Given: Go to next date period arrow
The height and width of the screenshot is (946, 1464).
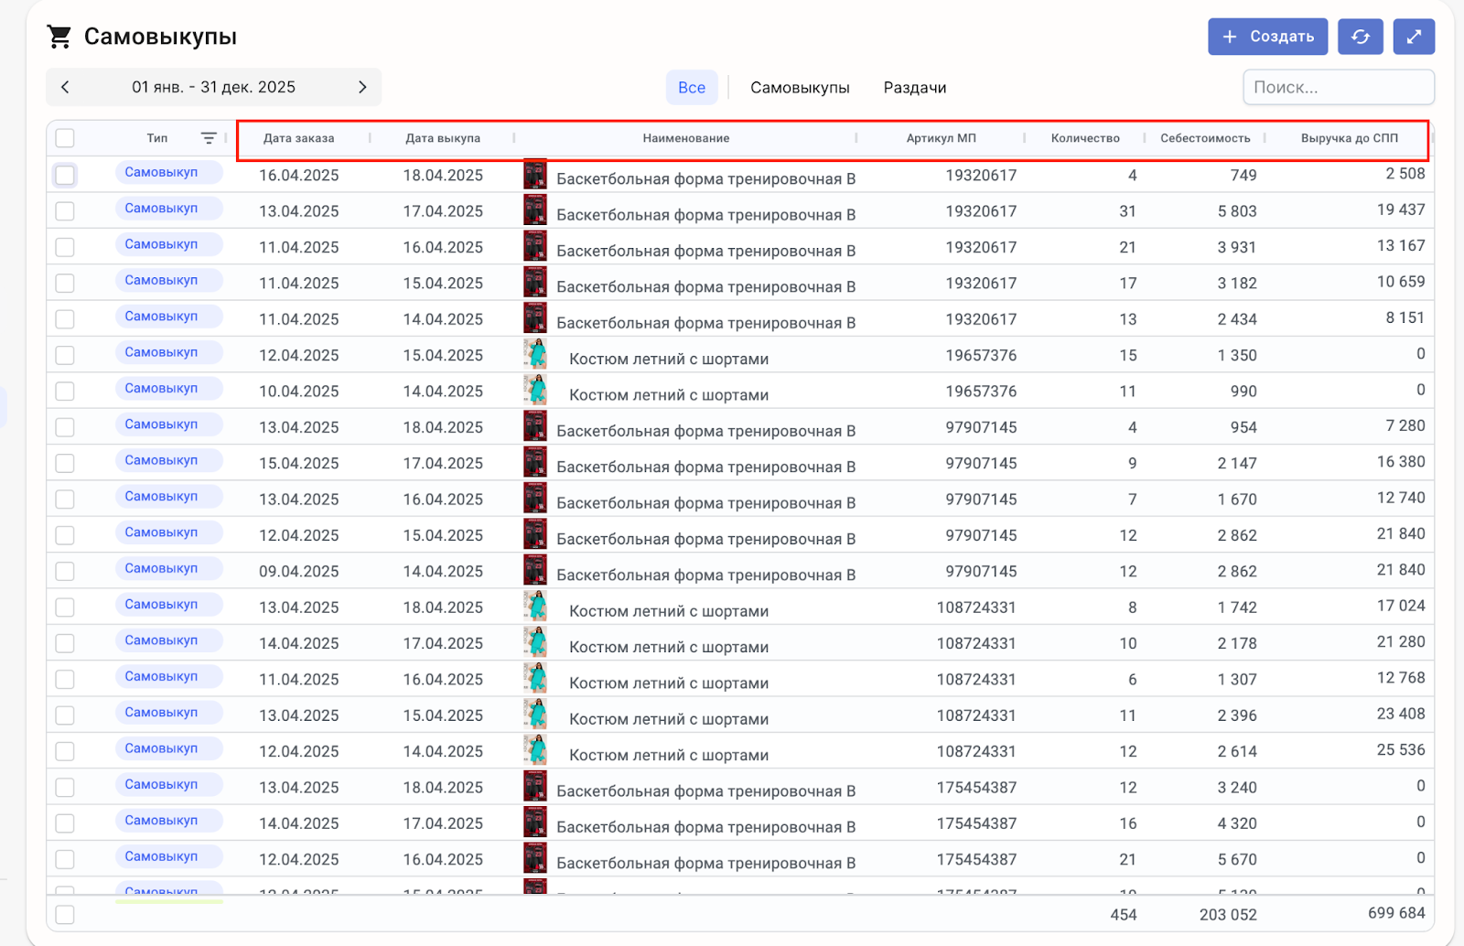Looking at the screenshot, I should click(362, 87).
